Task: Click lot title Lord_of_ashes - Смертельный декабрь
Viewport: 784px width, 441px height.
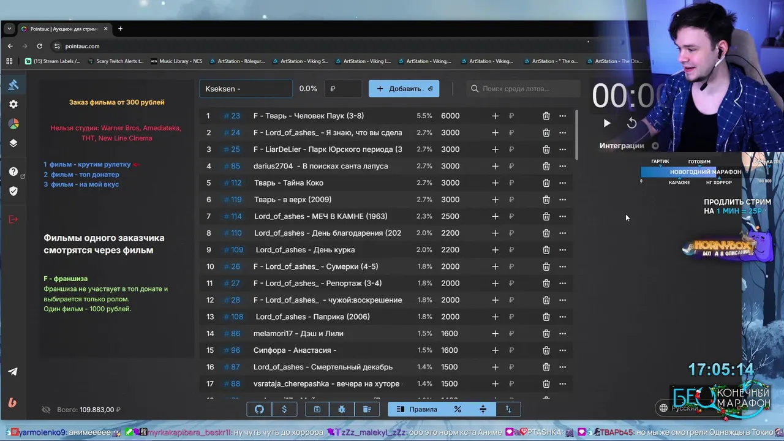Action: point(323,367)
